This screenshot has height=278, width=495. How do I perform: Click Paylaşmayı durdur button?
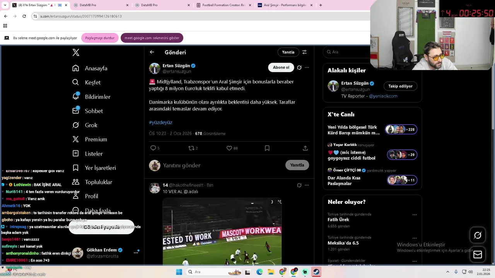click(100, 38)
